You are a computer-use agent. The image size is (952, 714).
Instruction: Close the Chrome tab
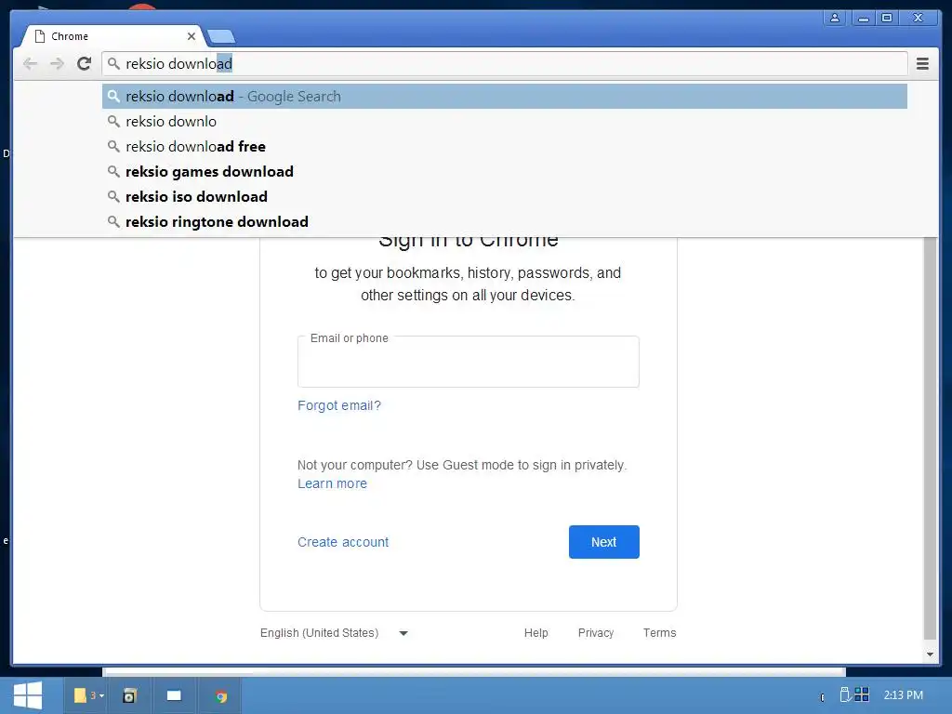point(192,36)
